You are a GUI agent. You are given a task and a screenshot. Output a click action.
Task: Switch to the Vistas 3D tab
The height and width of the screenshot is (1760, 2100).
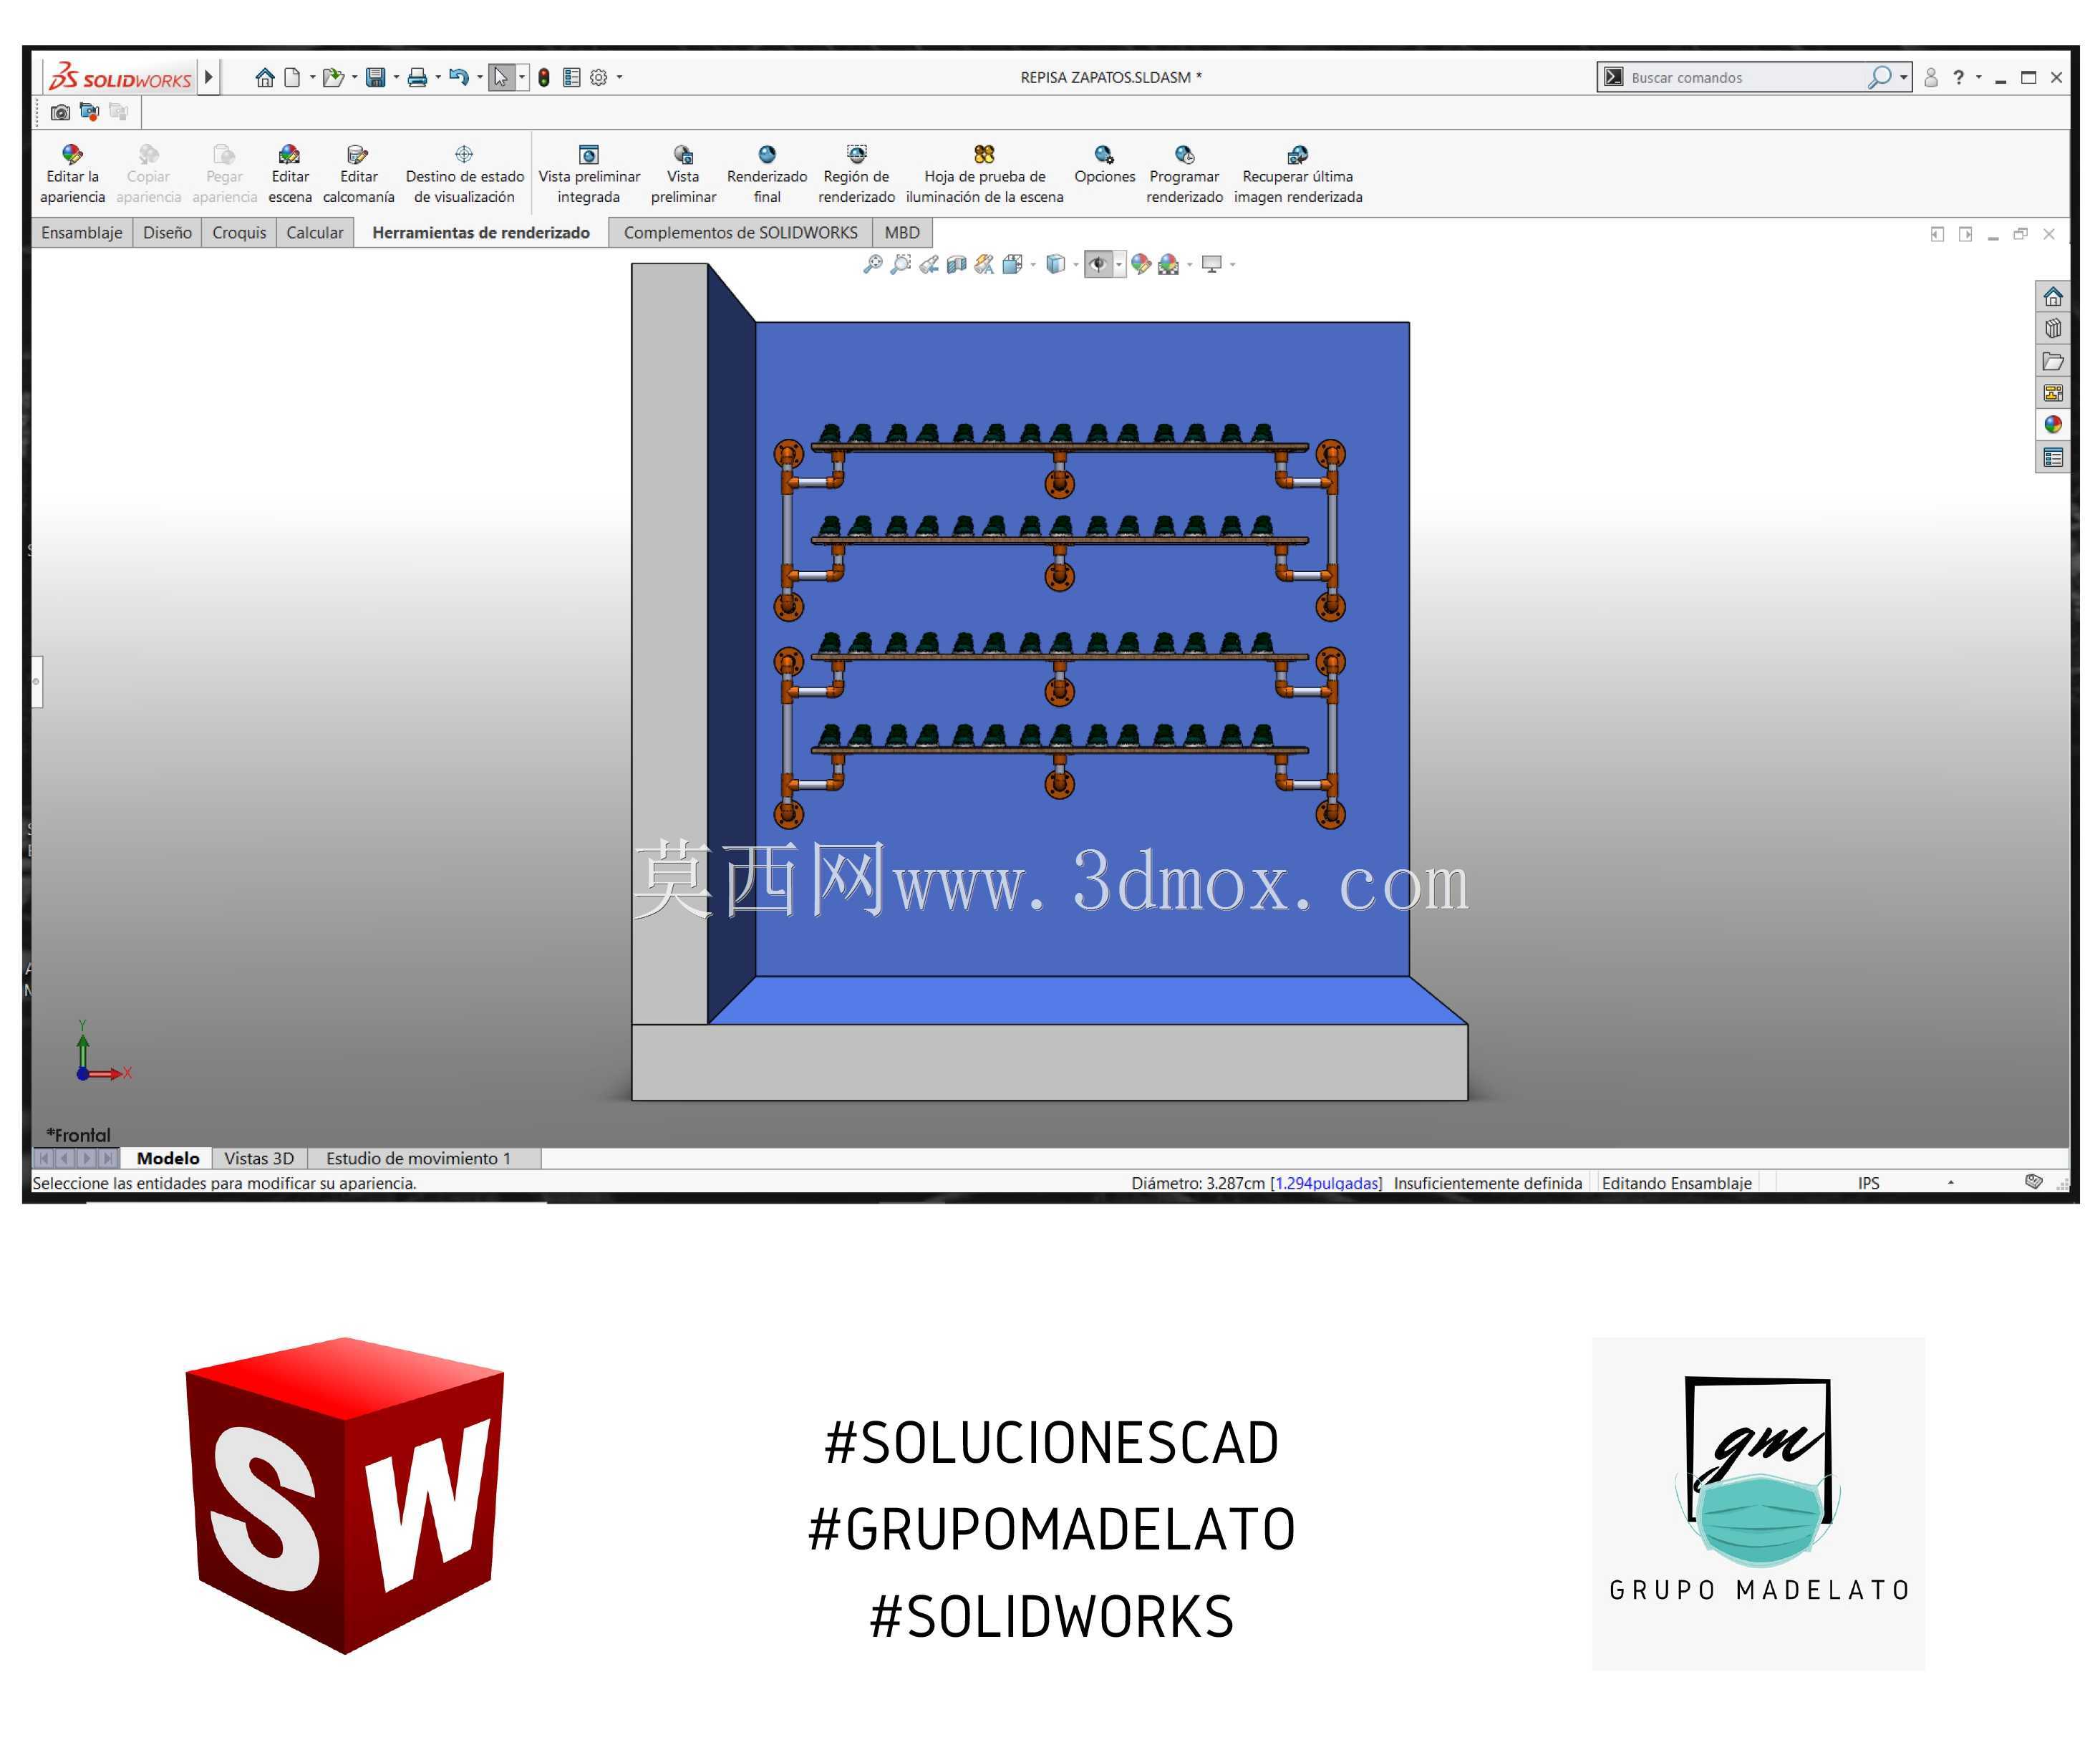(x=259, y=1158)
